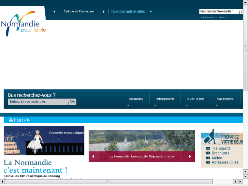Click the vertical scrollbar up arrow

(x=246, y=2)
